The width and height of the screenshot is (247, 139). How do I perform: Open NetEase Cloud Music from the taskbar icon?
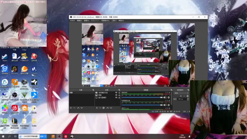point(66,136)
